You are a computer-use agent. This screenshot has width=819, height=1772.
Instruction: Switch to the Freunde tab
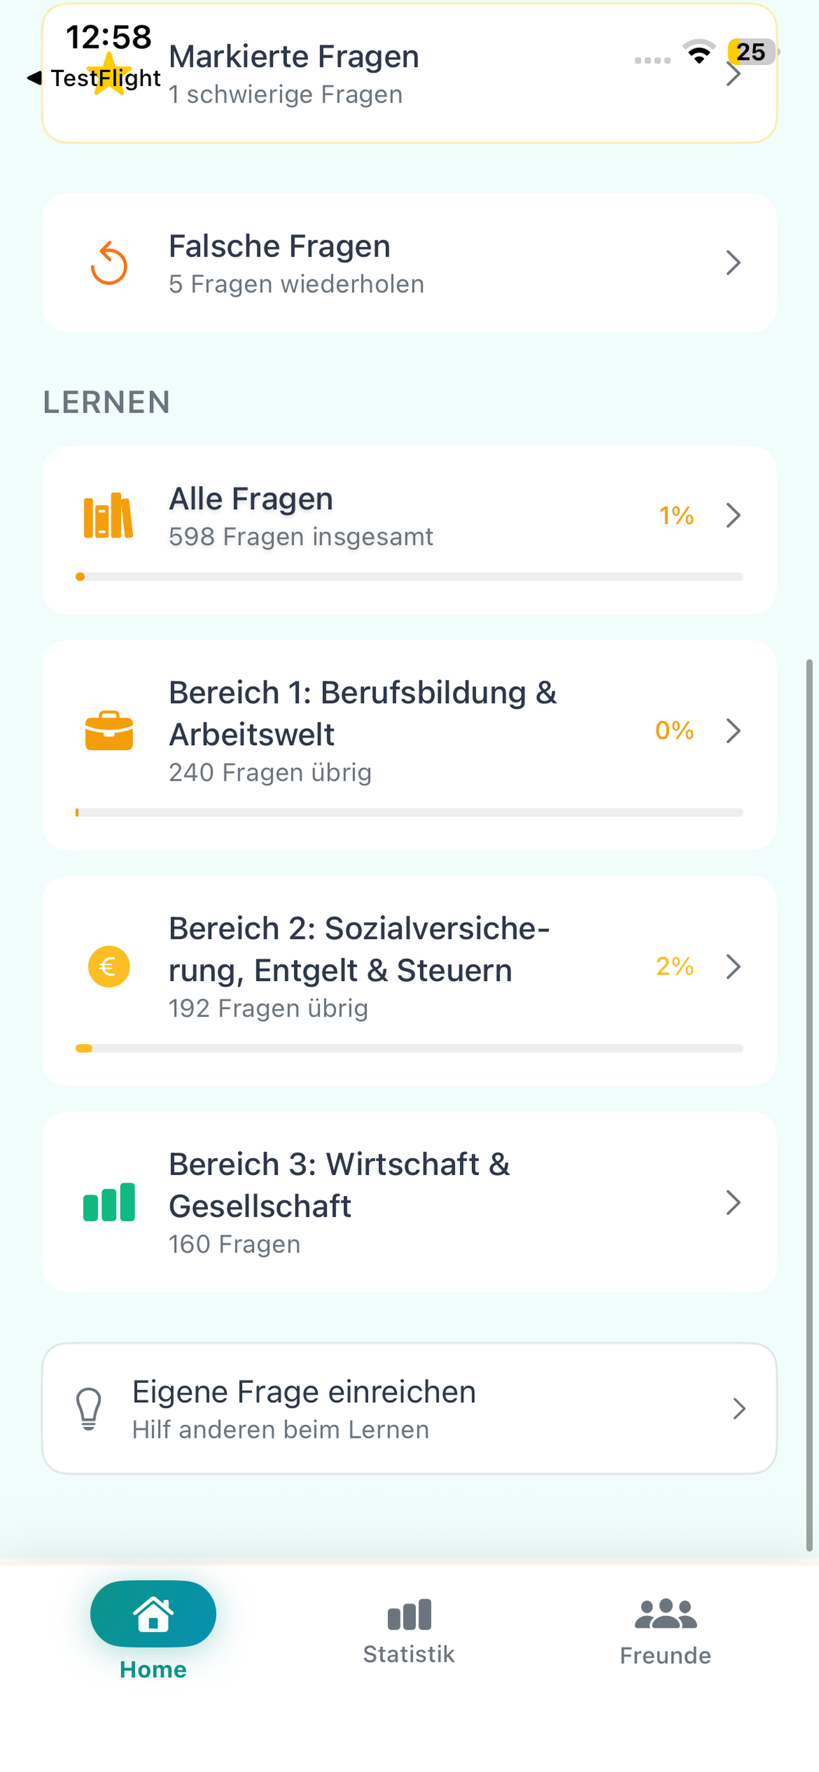click(x=665, y=1632)
